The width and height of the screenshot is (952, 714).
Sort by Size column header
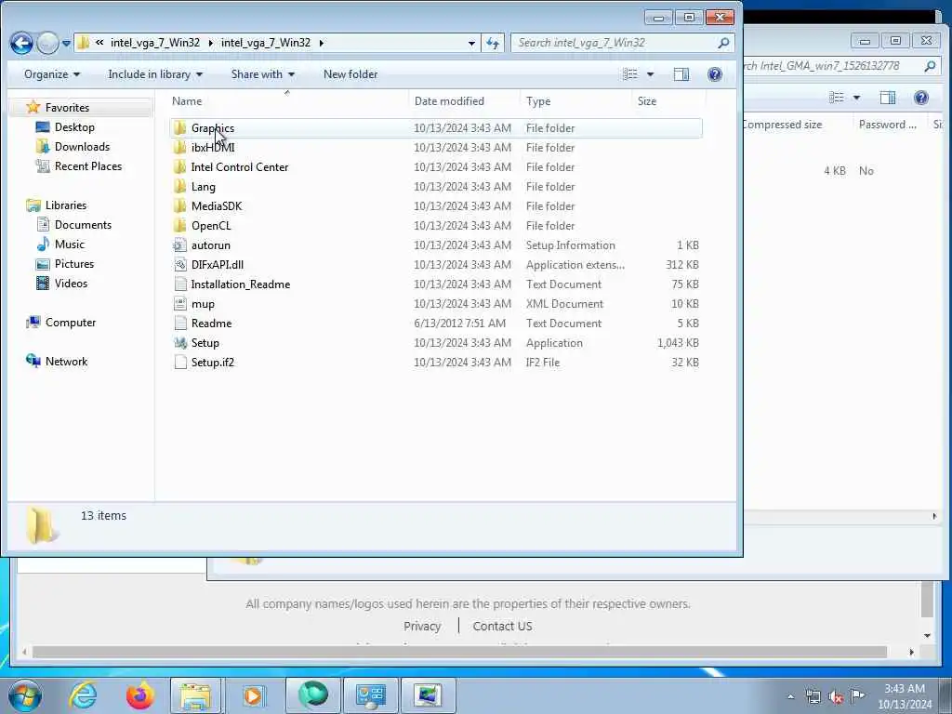647,100
